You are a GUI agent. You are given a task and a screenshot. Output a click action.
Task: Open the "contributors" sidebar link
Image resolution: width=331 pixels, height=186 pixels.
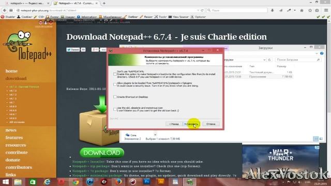(19, 167)
